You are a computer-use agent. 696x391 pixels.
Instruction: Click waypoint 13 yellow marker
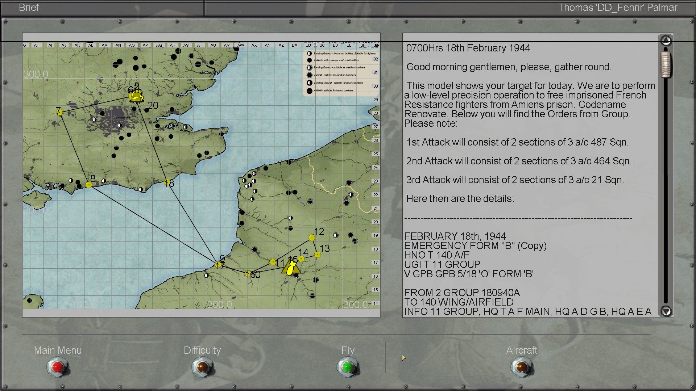click(x=318, y=255)
